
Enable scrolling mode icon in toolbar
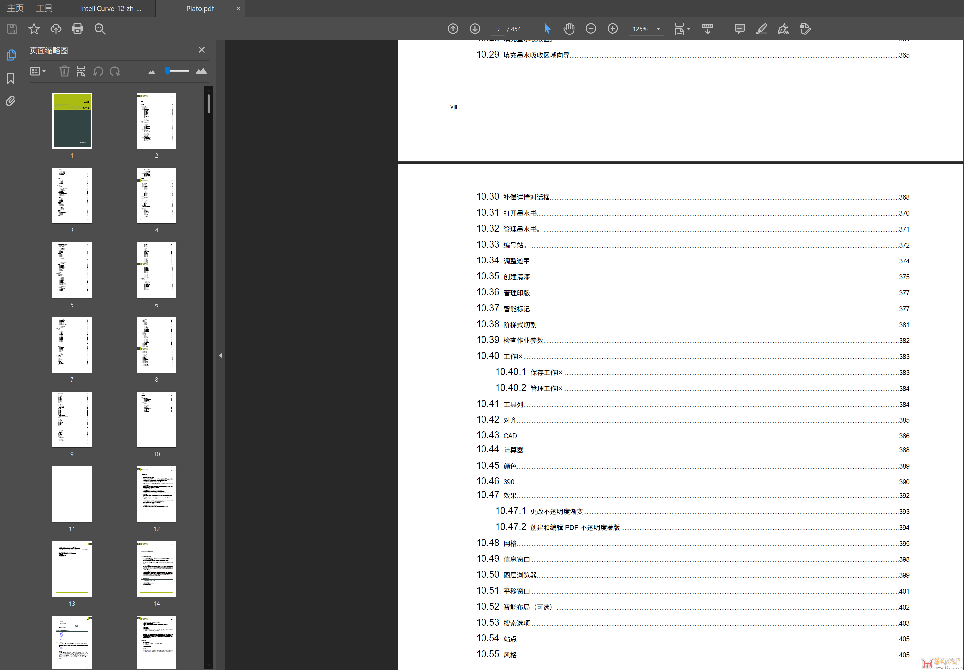pyautogui.click(x=707, y=29)
